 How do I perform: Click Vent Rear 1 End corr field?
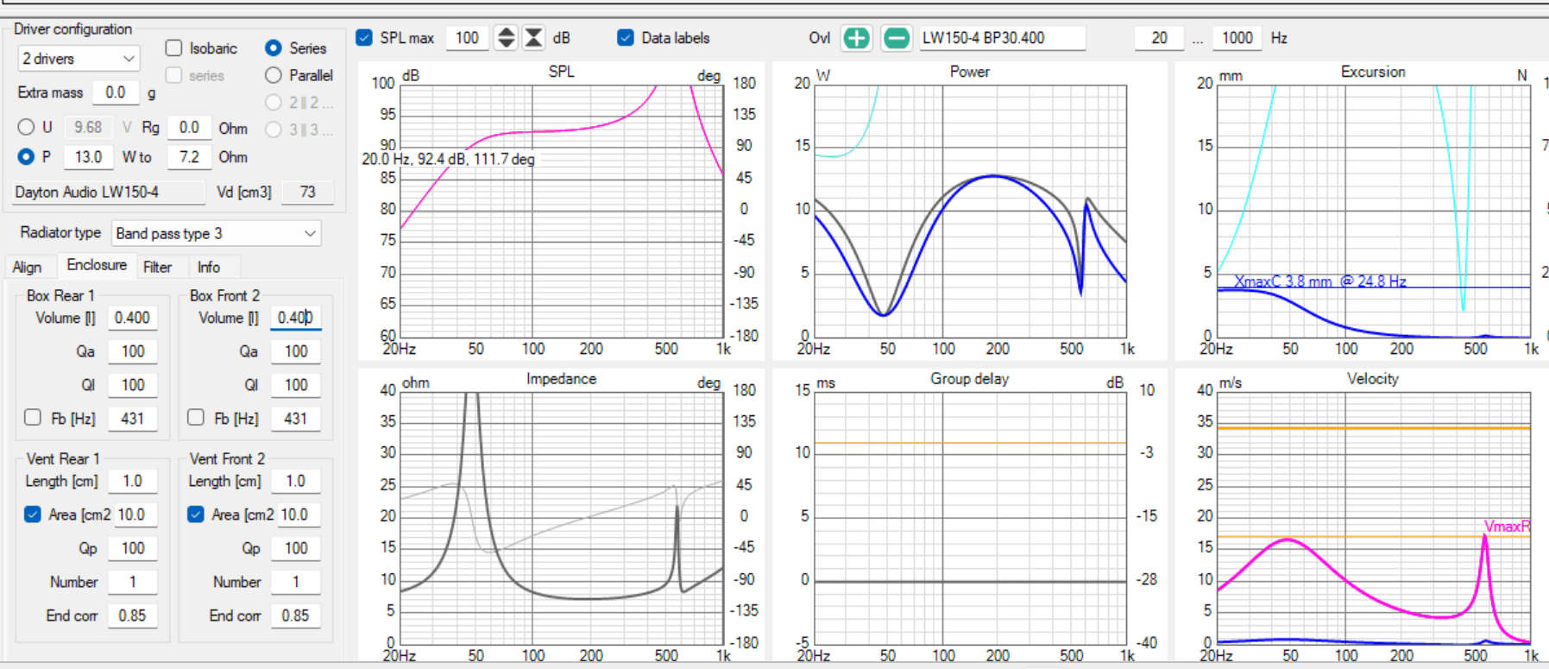(x=132, y=615)
